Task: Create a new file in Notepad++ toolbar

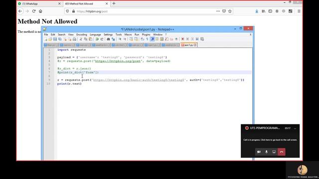Action: [x=46, y=39]
